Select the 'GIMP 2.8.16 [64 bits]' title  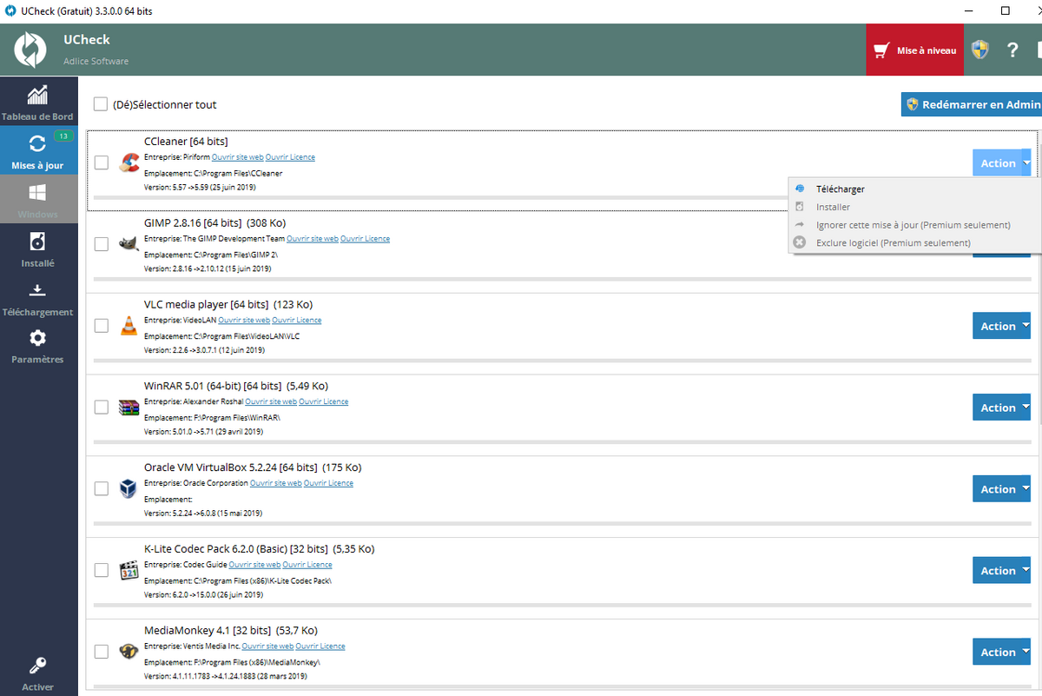click(194, 222)
